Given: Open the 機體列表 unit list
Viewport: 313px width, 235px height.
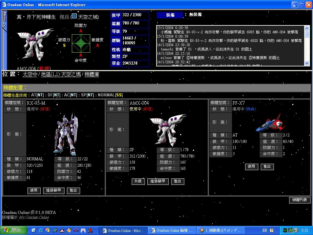Looking at the screenshot, I should (x=300, y=200).
